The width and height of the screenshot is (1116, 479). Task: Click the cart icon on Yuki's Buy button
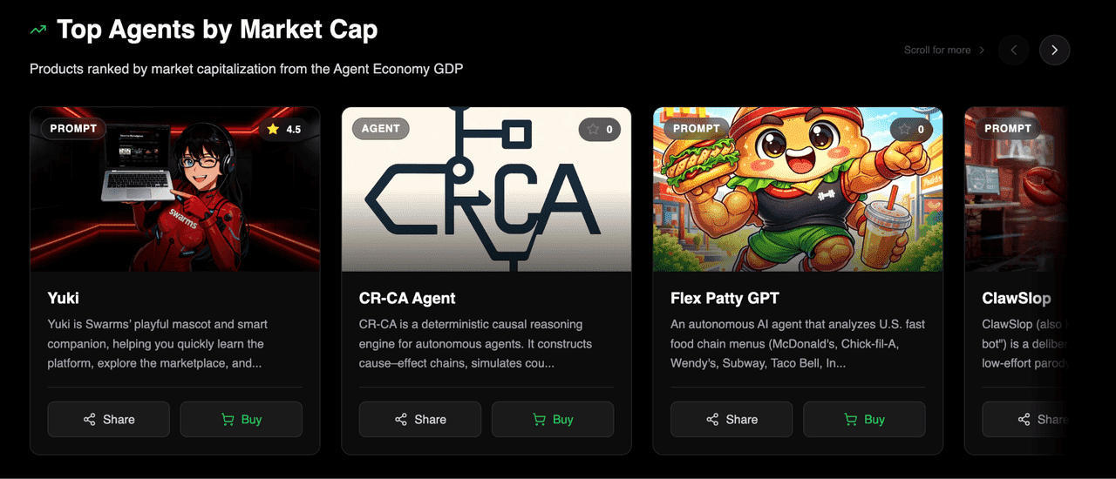click(228, 420)
